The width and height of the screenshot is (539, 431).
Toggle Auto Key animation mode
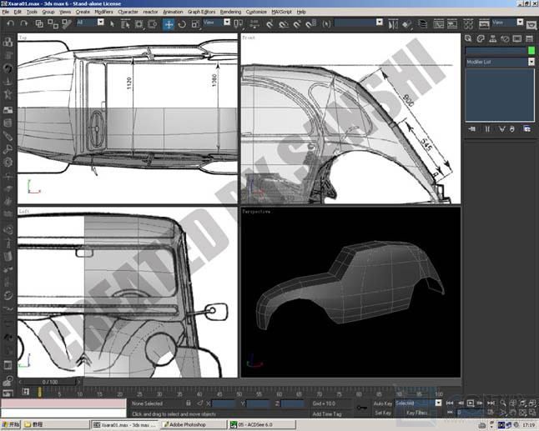tap(383, 403)
